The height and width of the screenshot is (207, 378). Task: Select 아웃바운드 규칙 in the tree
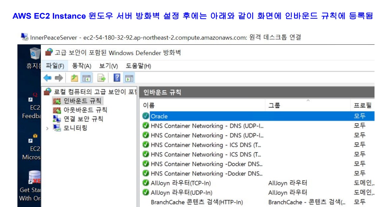85,110
